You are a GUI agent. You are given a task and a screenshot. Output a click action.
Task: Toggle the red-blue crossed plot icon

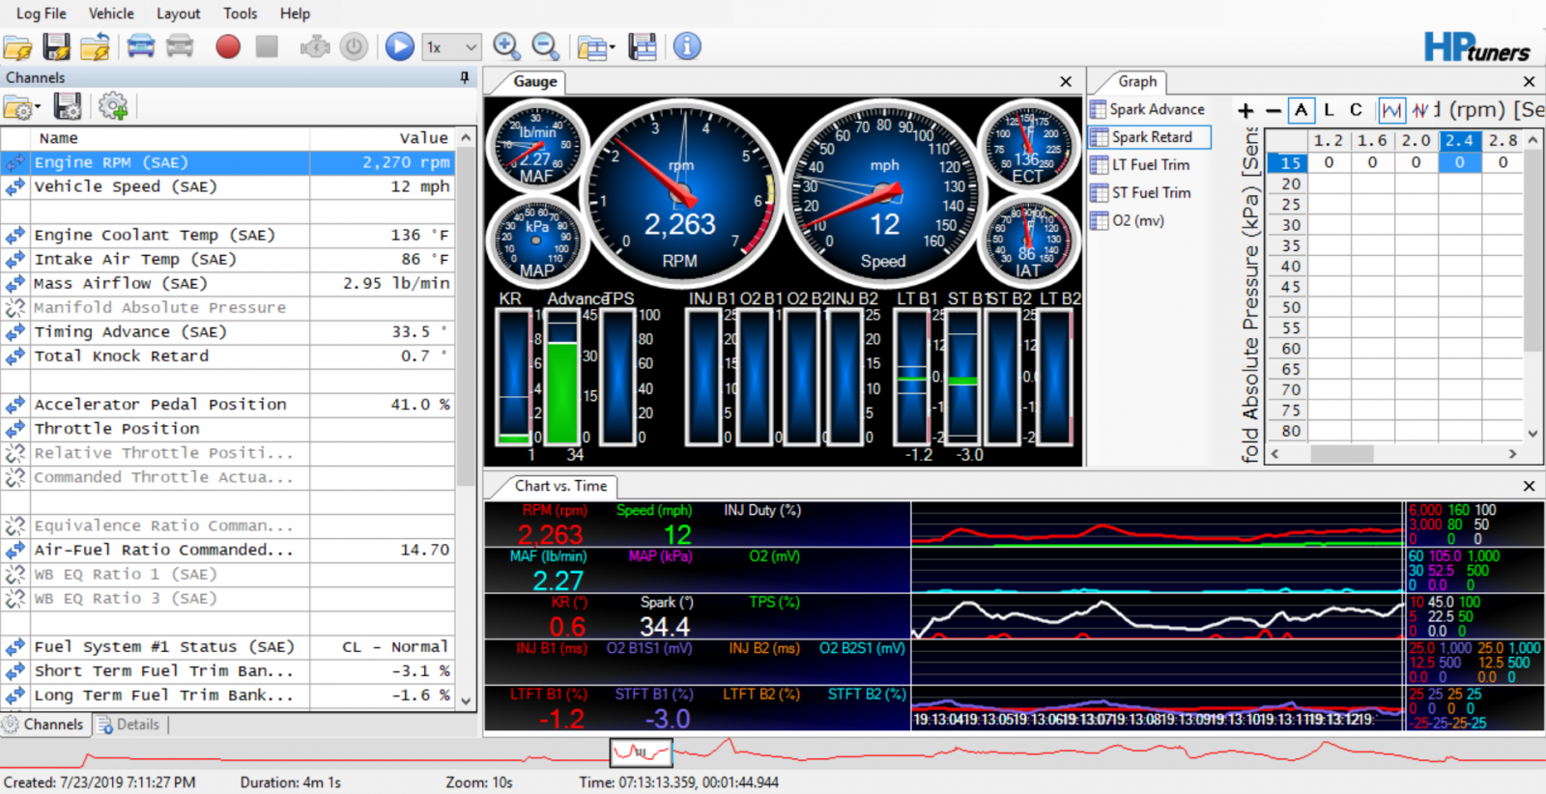point(1420,110)
